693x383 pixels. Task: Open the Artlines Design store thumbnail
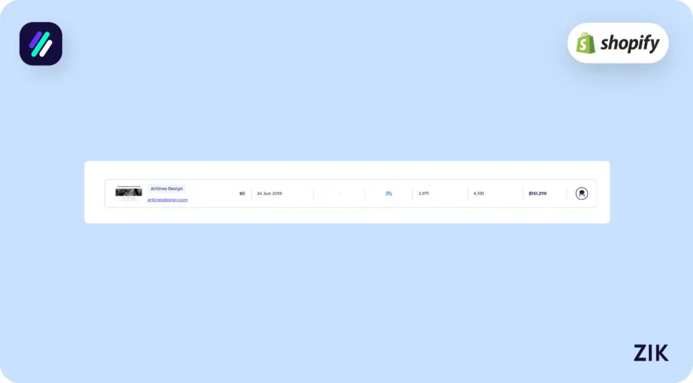pyautogui.click(x=129, y=192)
